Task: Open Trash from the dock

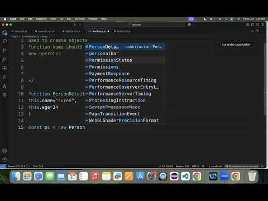Action: tap(252, 176)
